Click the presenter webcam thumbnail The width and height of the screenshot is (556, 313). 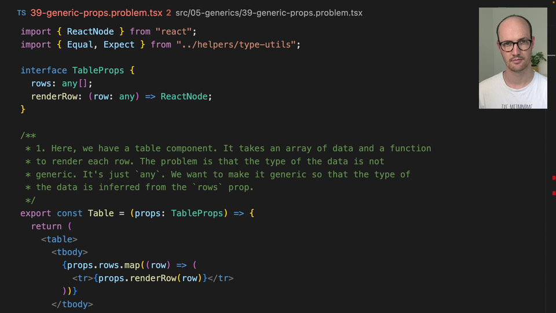tap(513, 58)
